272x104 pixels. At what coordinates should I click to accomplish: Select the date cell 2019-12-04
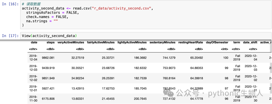pyautogui.click(x=33, y=58)
